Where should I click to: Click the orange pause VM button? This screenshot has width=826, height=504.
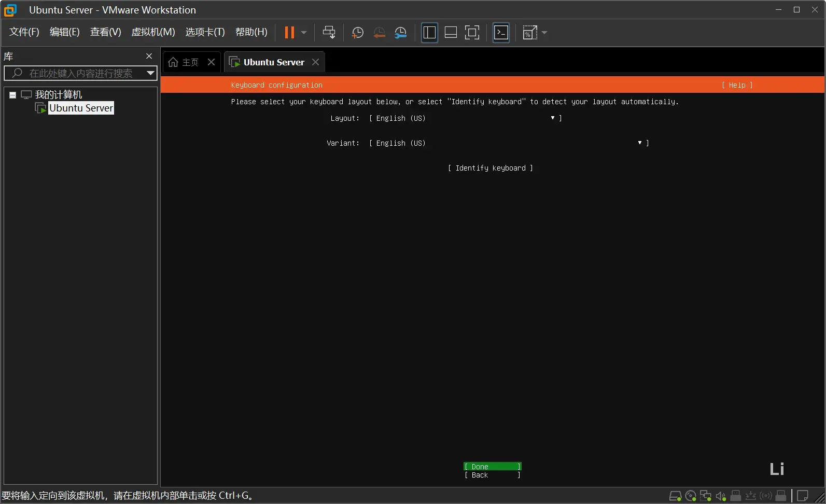click(x=289, y=33)
